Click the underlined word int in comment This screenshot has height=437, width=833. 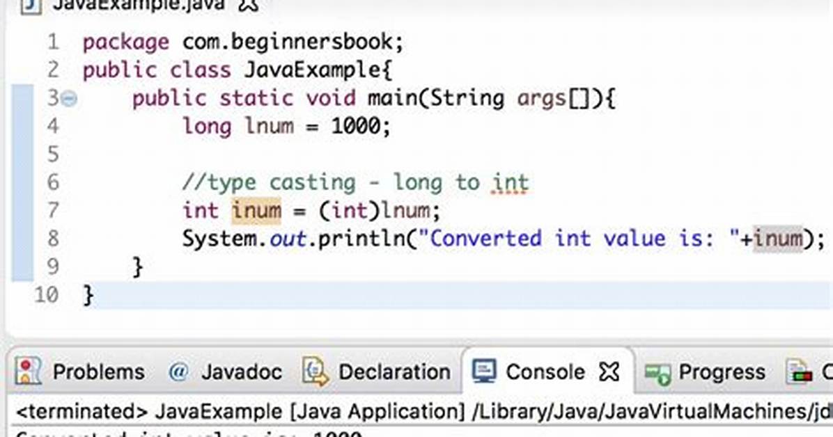[x=510, y=182]
